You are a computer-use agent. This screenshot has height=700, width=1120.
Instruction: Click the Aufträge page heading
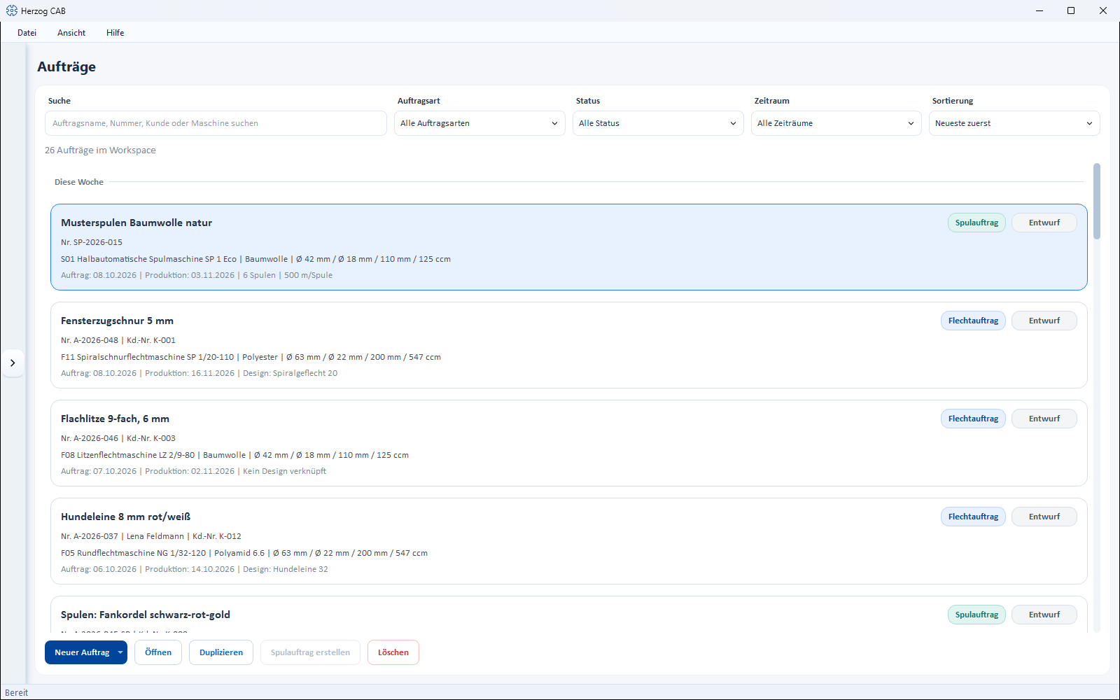click(x=66, y=66)
